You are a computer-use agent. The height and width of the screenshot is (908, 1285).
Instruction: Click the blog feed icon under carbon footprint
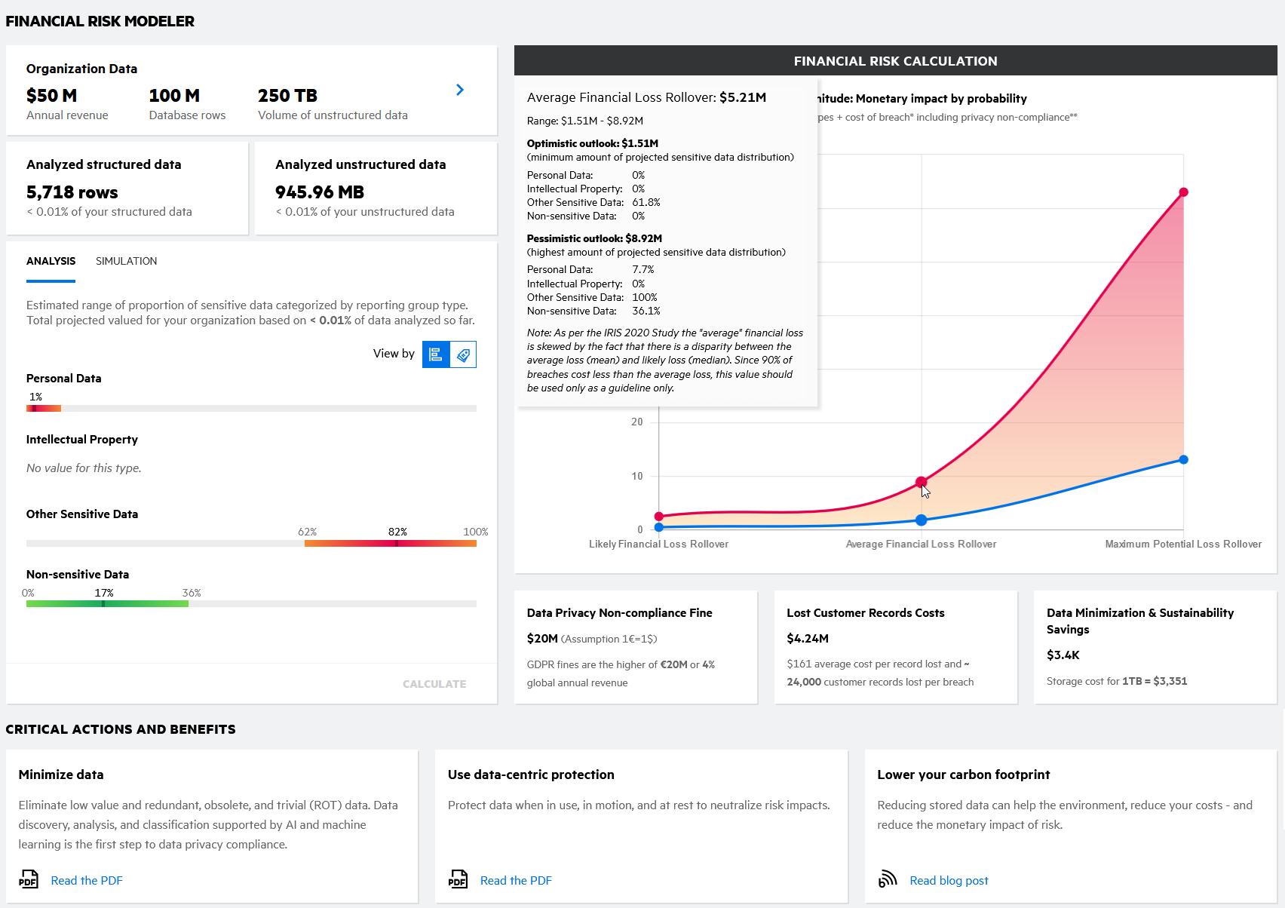(888, 879)
